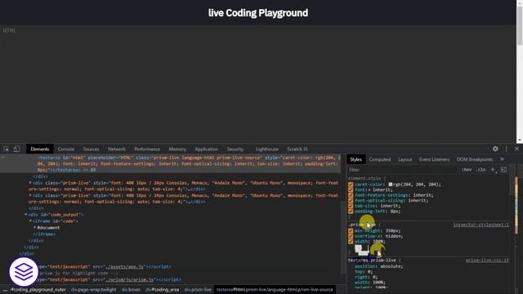Switch to the Console tab
The height and width of the screenshot is (294, 523).
click(66, 149)
